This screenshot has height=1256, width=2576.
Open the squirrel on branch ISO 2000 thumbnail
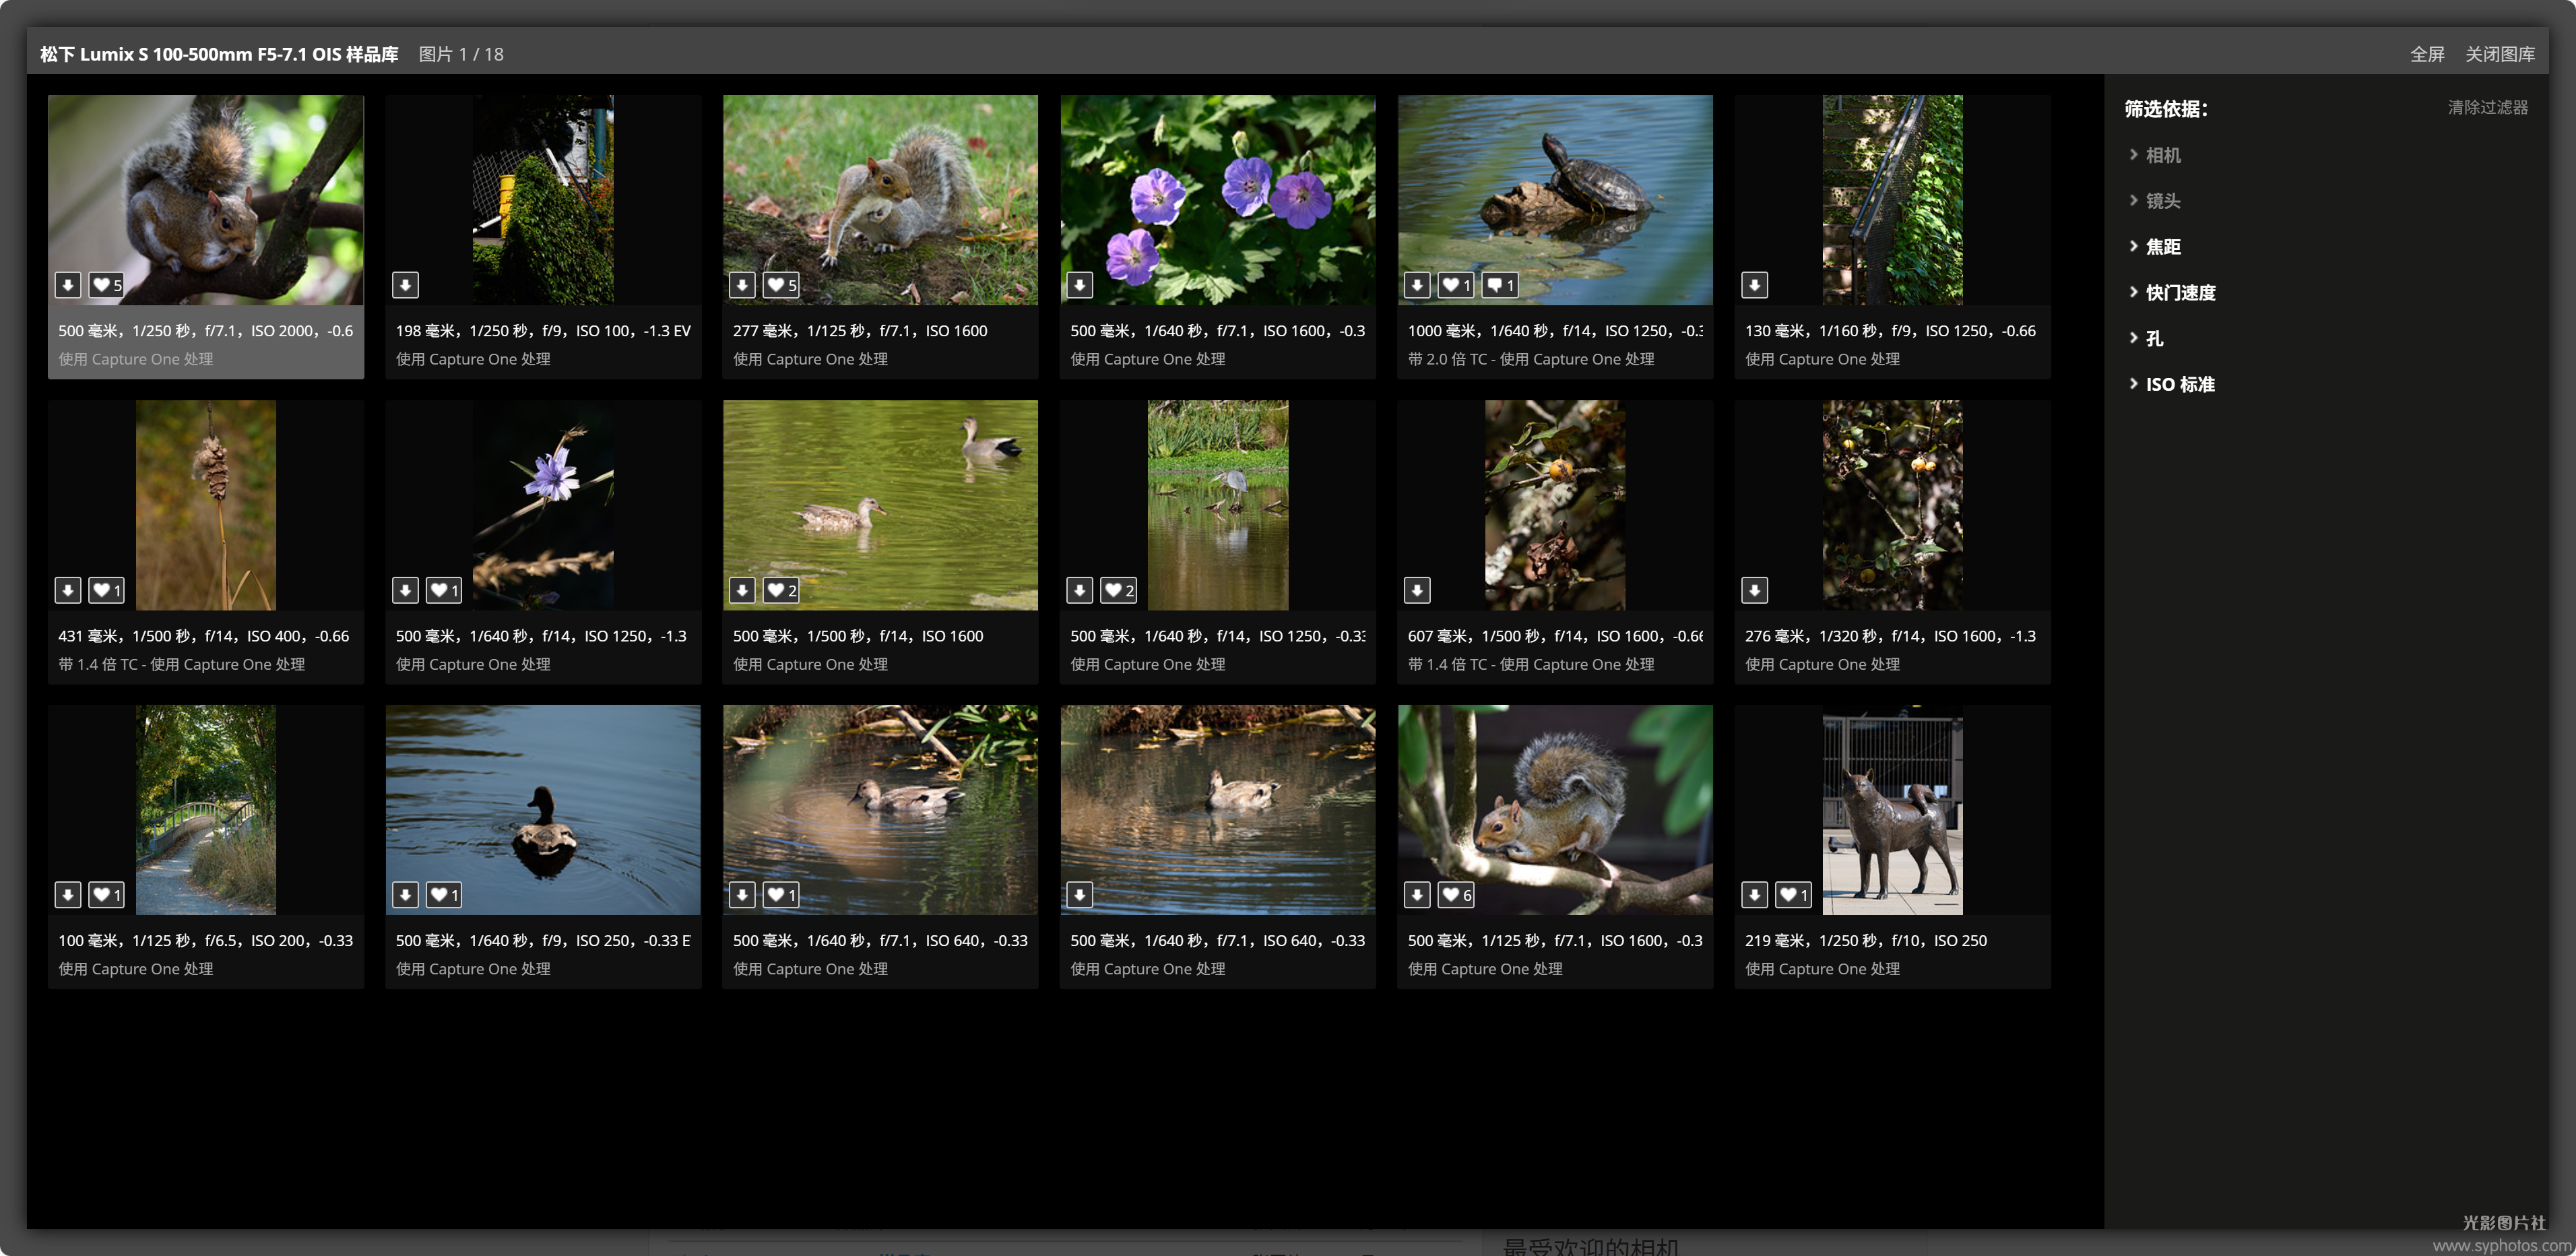pyautogui.click(x=206, y=200)
